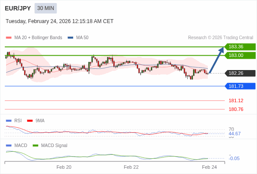The width and height of the screenshot is (257, 174).
Task: Click the MACD Signal green swatch
Action: [x=35, y=146]
